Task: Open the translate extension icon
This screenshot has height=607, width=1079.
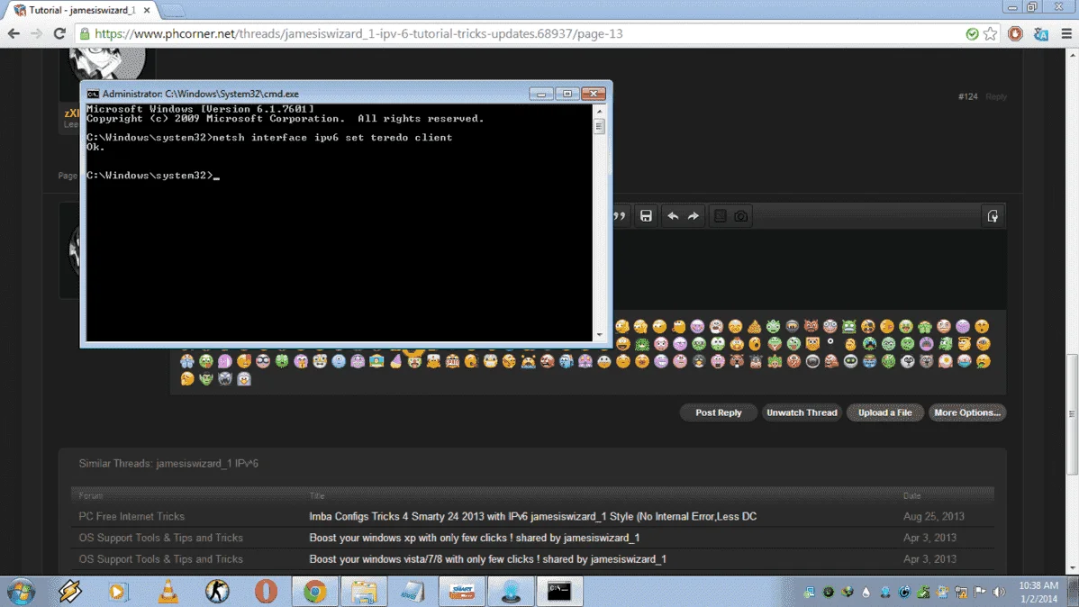Action: click(x=1041, y=33)
